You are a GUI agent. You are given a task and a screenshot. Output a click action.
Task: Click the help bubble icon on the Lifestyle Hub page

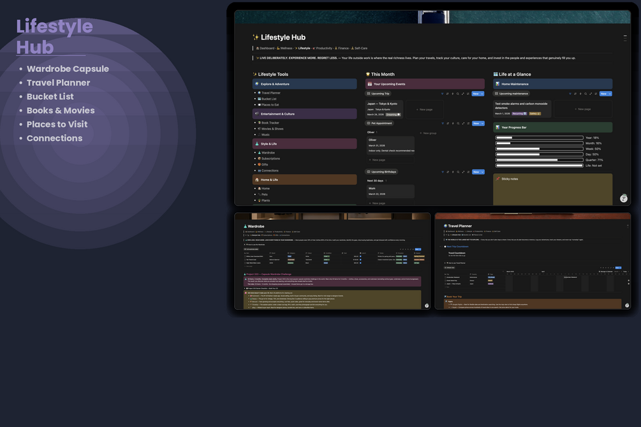click(623, 199)
